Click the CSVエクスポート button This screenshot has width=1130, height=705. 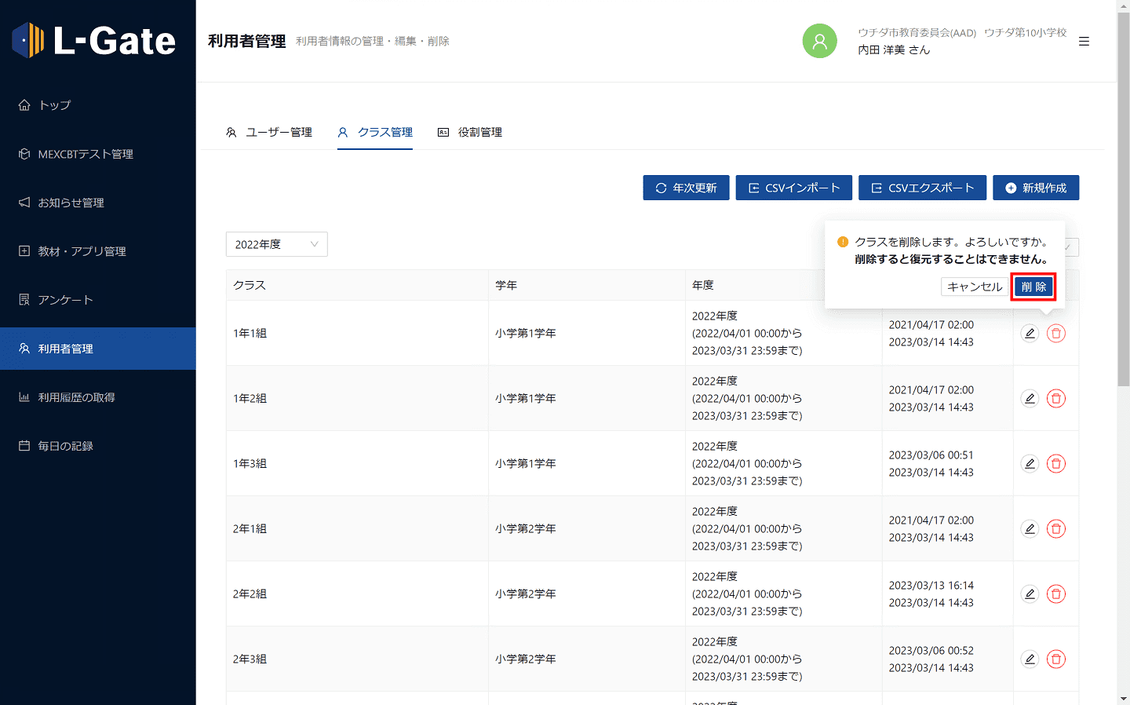pyautogui.click(x=923, y=188)
